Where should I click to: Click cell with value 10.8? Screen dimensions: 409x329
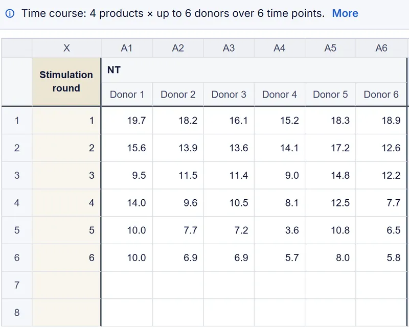[330, 230]
